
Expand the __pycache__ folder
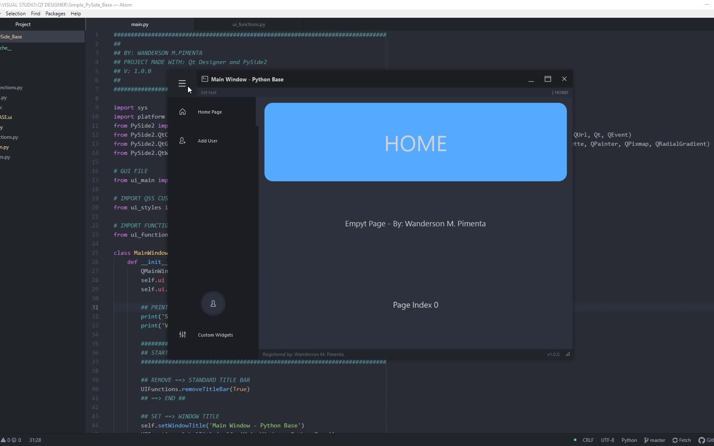coord(6,48)
